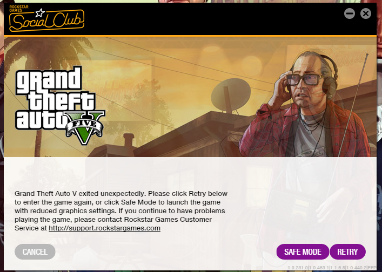Retry launching Grand Theft Auto V
382x272 pixels.
point(347,251)
